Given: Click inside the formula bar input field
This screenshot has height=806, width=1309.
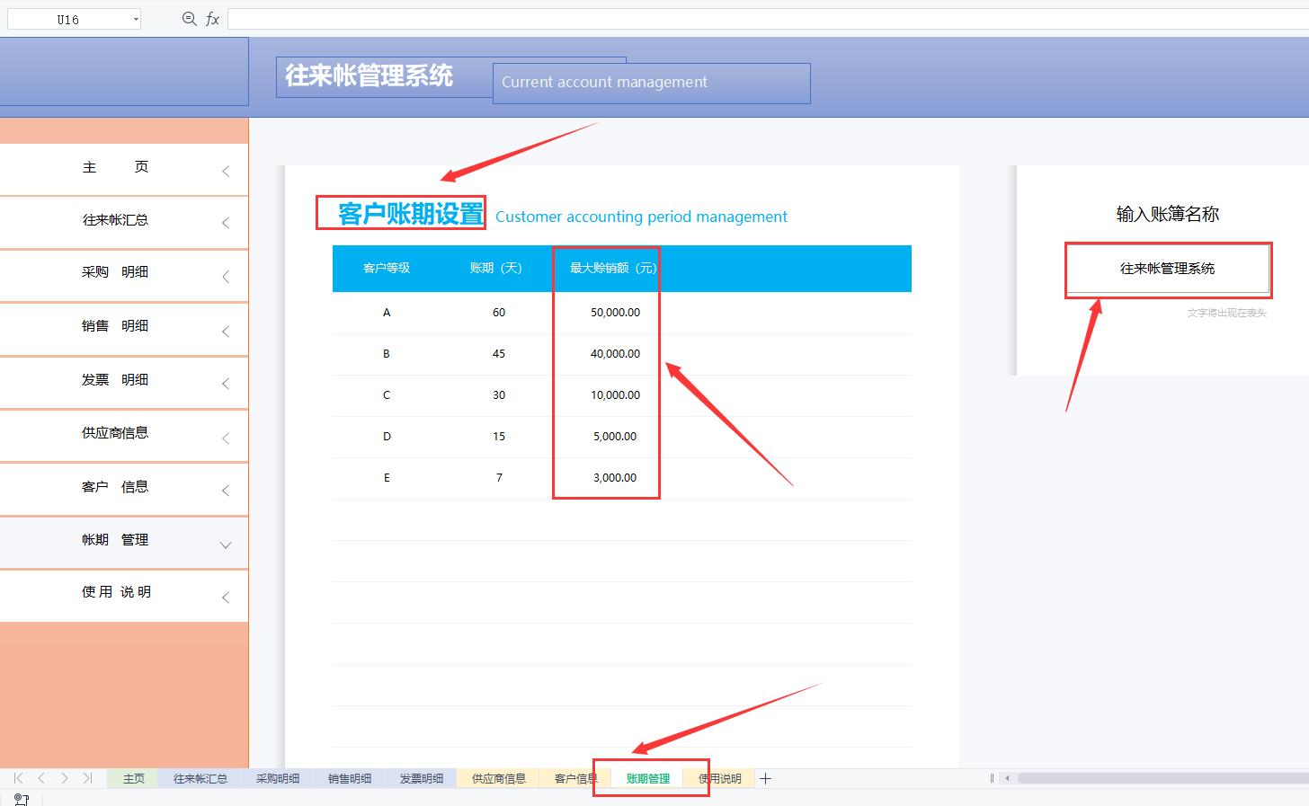Looking at the screenshot, I should 629,18.
